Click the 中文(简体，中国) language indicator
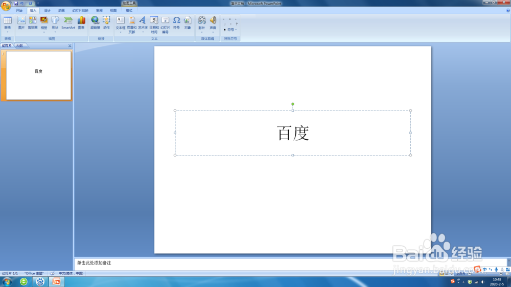 tap(71, 273)
